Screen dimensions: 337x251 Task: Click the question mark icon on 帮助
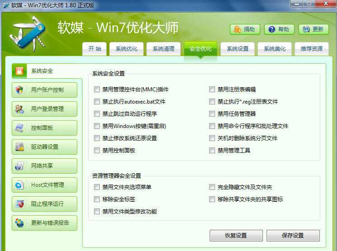272,29
